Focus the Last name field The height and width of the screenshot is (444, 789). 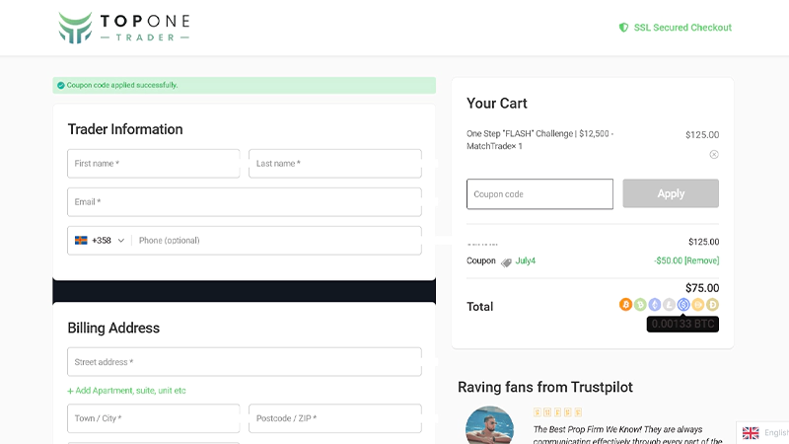point(335,164)
